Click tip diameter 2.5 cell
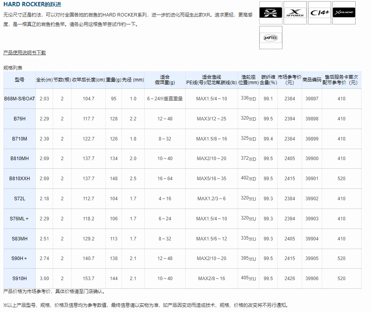The height and width of the screenshot is (312, 378). pos(133,178)
